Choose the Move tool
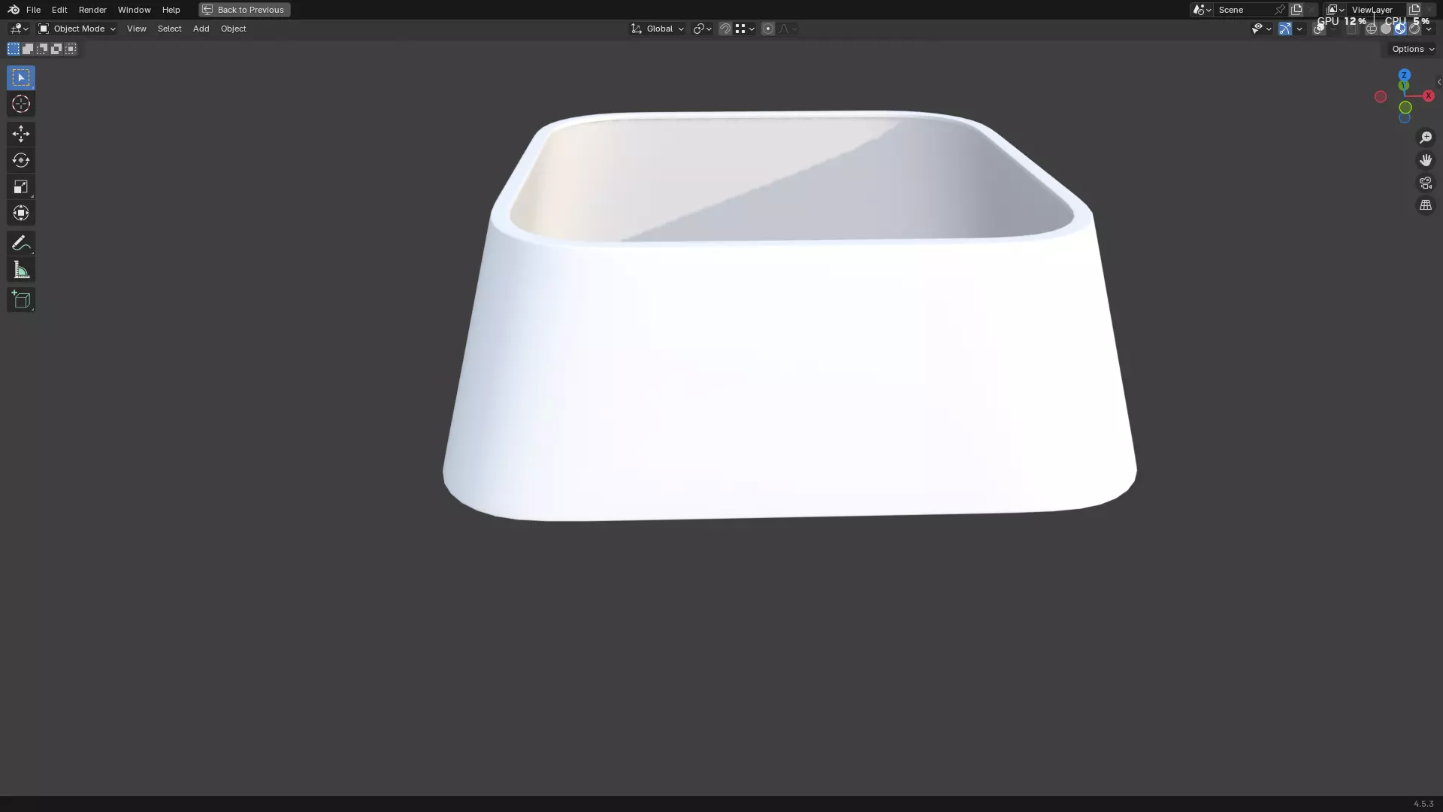 click(21, 134)
